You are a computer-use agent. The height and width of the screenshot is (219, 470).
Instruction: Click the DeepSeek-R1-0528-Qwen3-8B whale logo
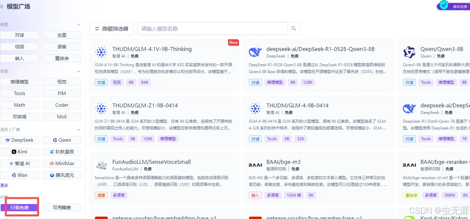pos(255,52)
